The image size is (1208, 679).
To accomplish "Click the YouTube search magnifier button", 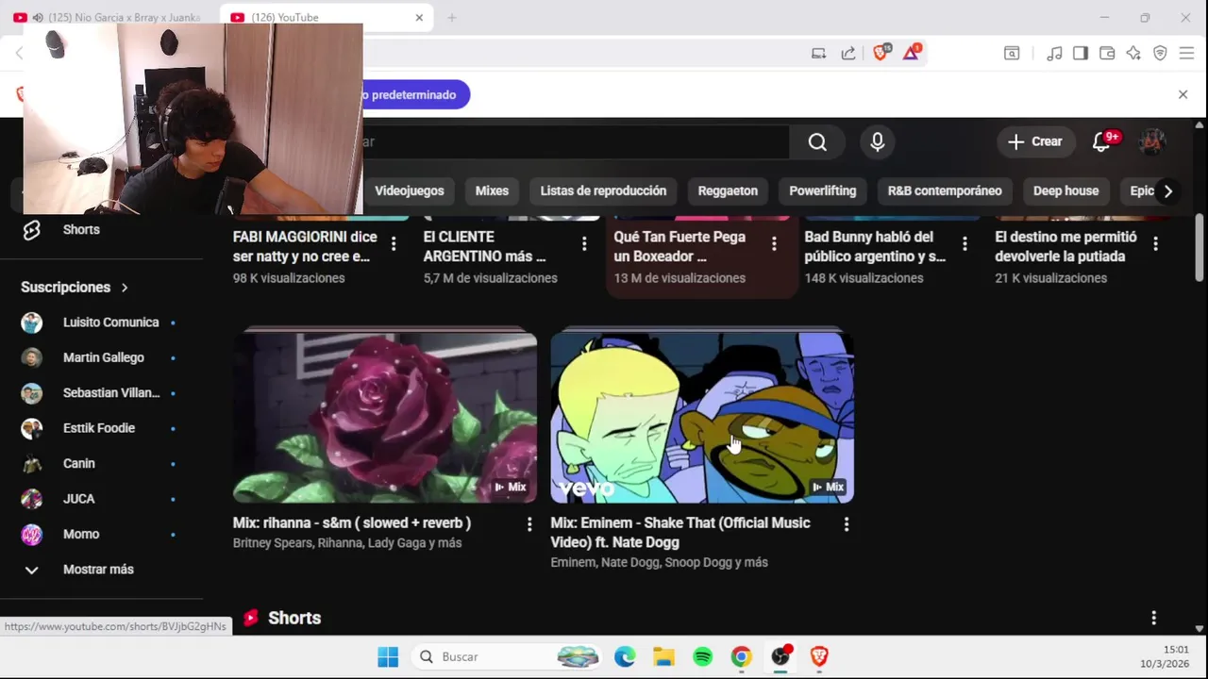I will [x=817, y=141].
